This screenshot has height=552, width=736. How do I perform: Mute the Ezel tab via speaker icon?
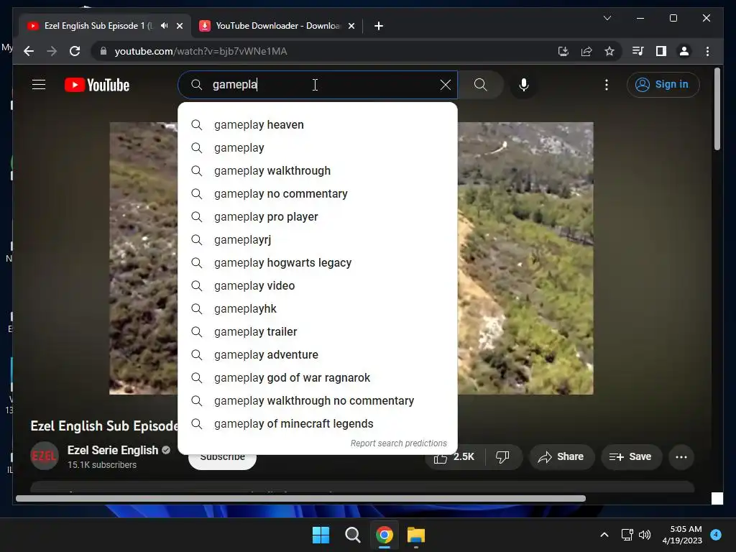pyautogui.click(x=165, y=26)
